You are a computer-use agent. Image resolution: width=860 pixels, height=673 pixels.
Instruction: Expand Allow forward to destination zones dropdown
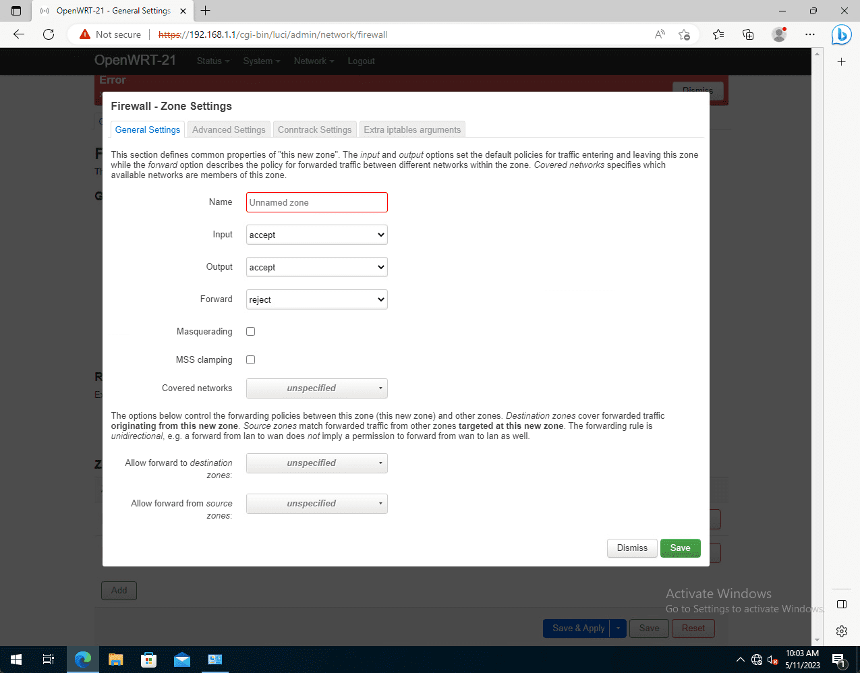317,463
